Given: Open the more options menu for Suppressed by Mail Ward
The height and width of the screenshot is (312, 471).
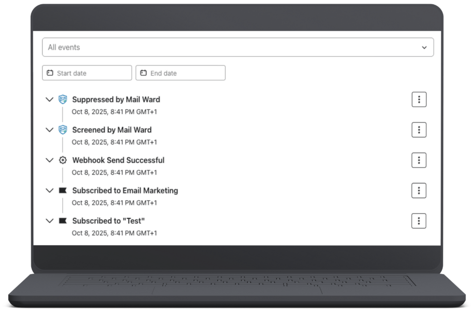Looking at the screenshot, I should tap(419, 99).
